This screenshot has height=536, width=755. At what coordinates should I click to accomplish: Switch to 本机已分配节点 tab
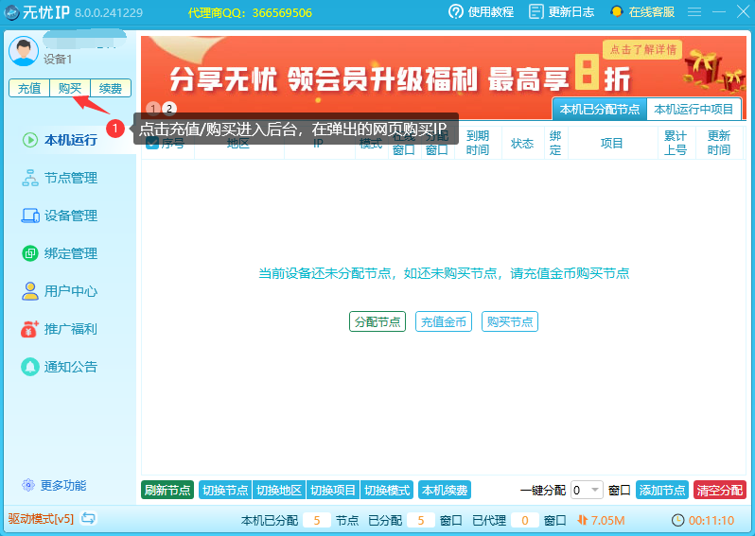tap(600, 110)
